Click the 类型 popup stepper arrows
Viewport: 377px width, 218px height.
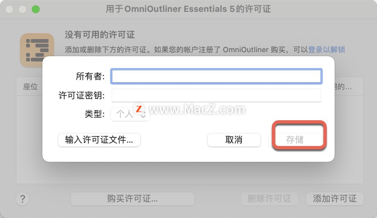pyautogui.click(x=143, y=114)
